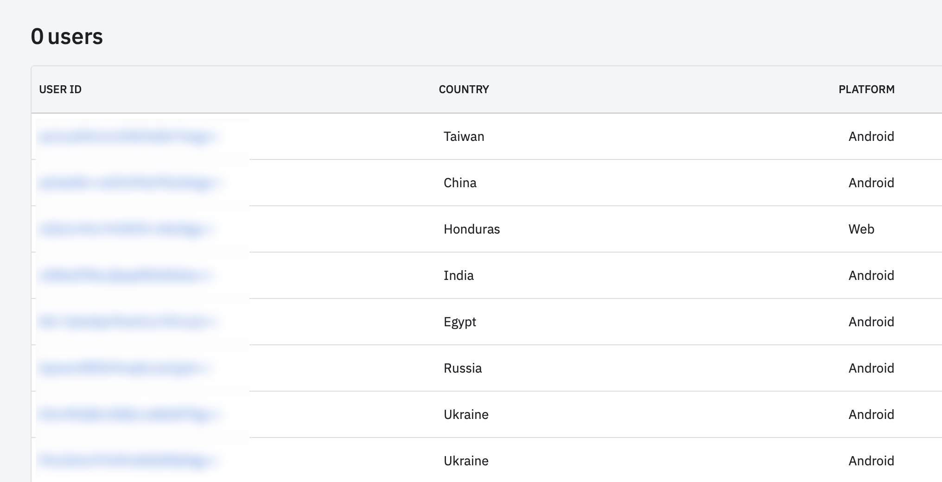Screen dimensions: 942x482
Task: Click the PLATFORM column header
Action: pyautogui.click(x=866, y=89)
